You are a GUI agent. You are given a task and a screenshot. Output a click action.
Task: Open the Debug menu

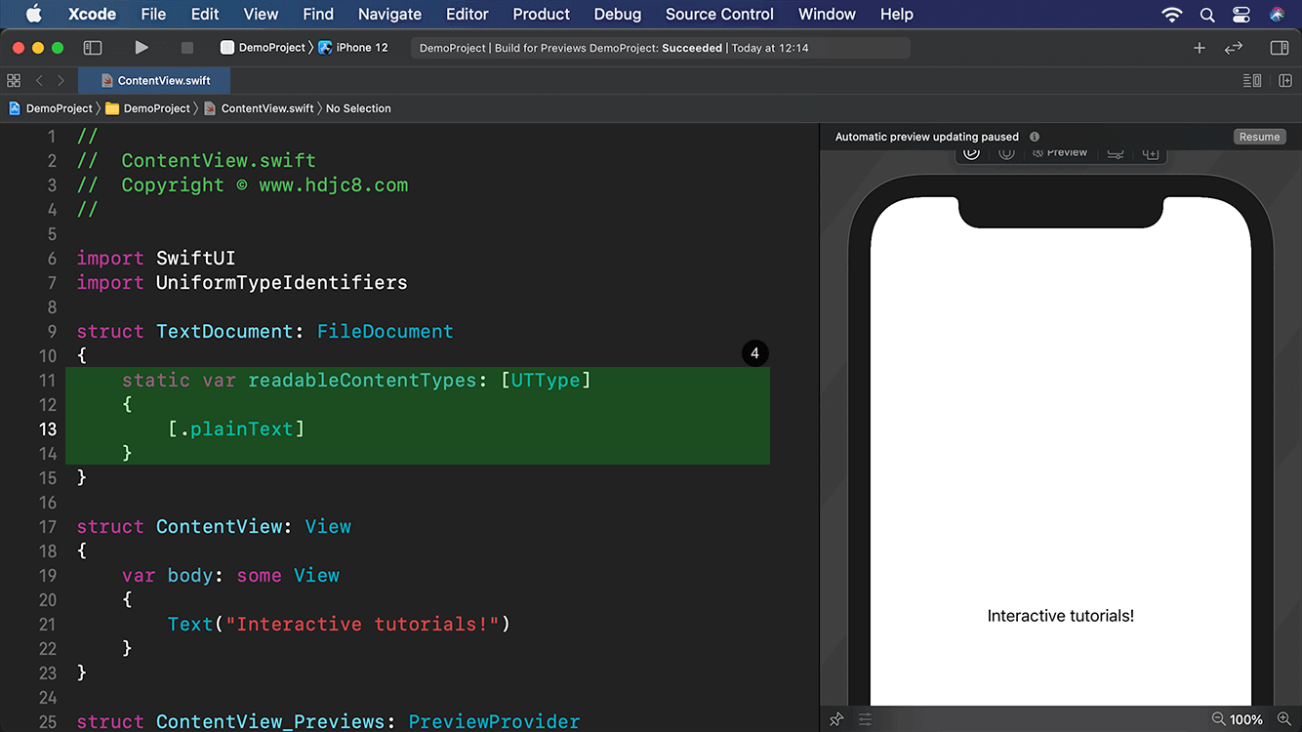tap(618, 14)
